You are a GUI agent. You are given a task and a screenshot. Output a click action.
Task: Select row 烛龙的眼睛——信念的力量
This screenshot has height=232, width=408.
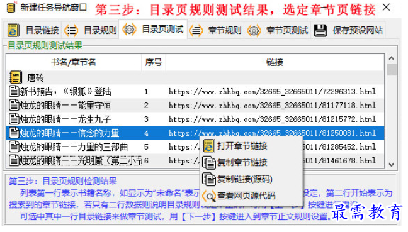point(195,133)
